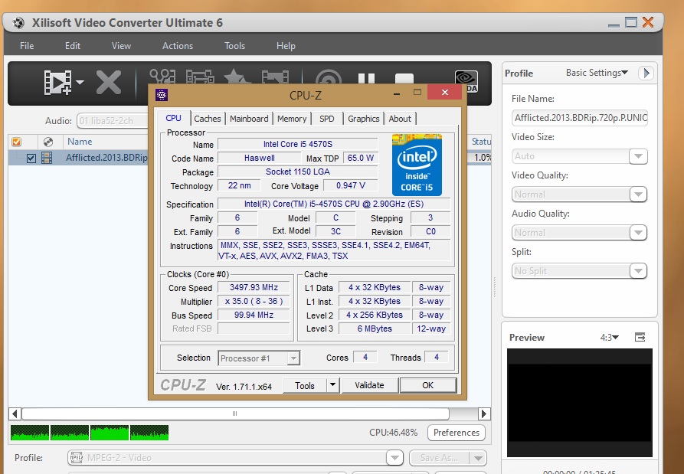The height and width of the screenshot is (474, 684).
Task: Click the Intel Core i5 logo badge
Action: [x=417, y=165]
